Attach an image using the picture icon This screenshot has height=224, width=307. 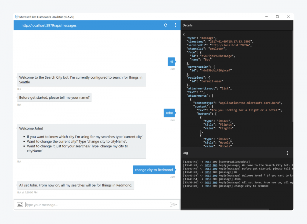[x=20, y=205]
